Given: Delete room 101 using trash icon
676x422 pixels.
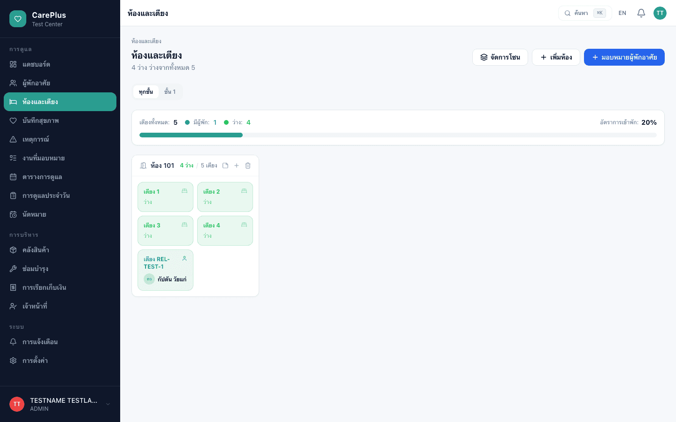Looking at the screenshot, I should coord(248,166).
